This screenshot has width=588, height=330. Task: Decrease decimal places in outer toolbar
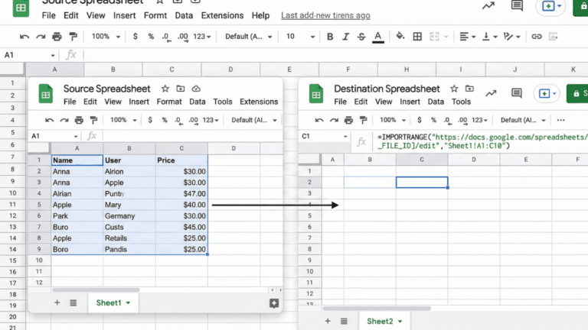(x=166, y=37)
